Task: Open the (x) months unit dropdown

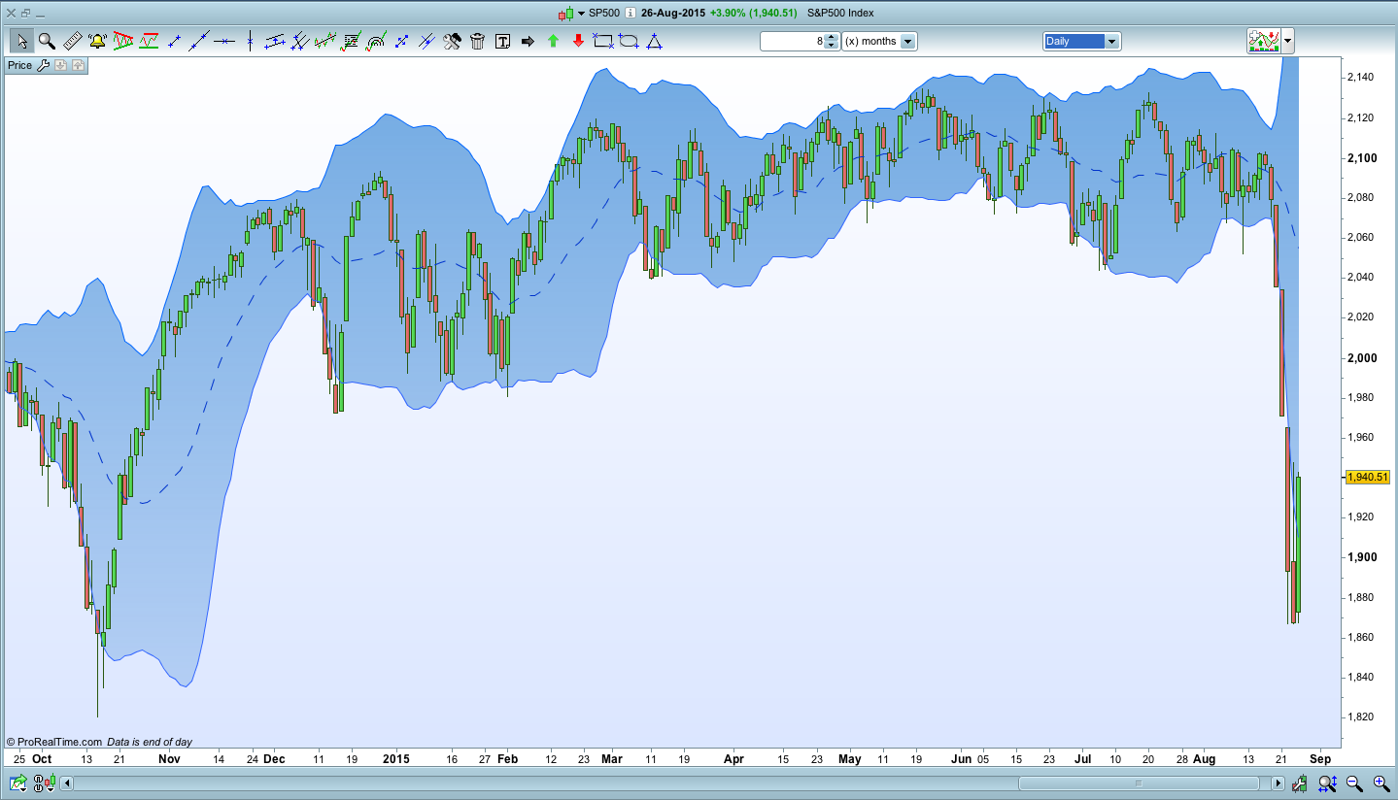Action: (879, 41)
